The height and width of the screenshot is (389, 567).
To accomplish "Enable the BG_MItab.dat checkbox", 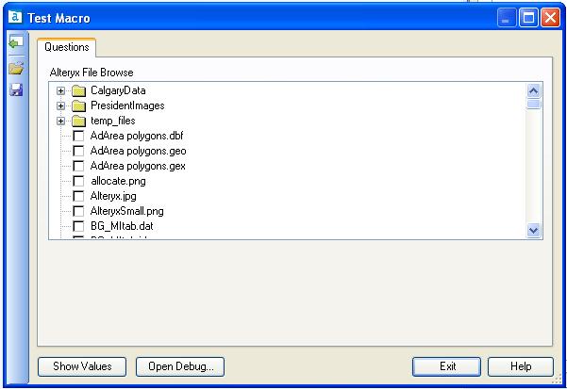I will 78,226.
